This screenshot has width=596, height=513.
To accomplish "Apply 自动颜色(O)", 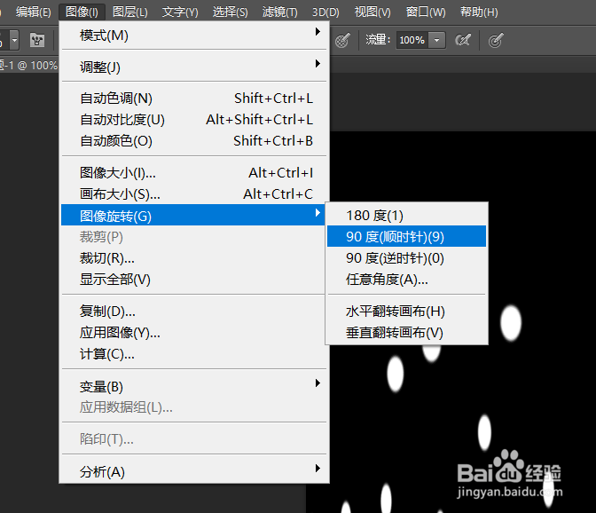I will pos(194,141).
